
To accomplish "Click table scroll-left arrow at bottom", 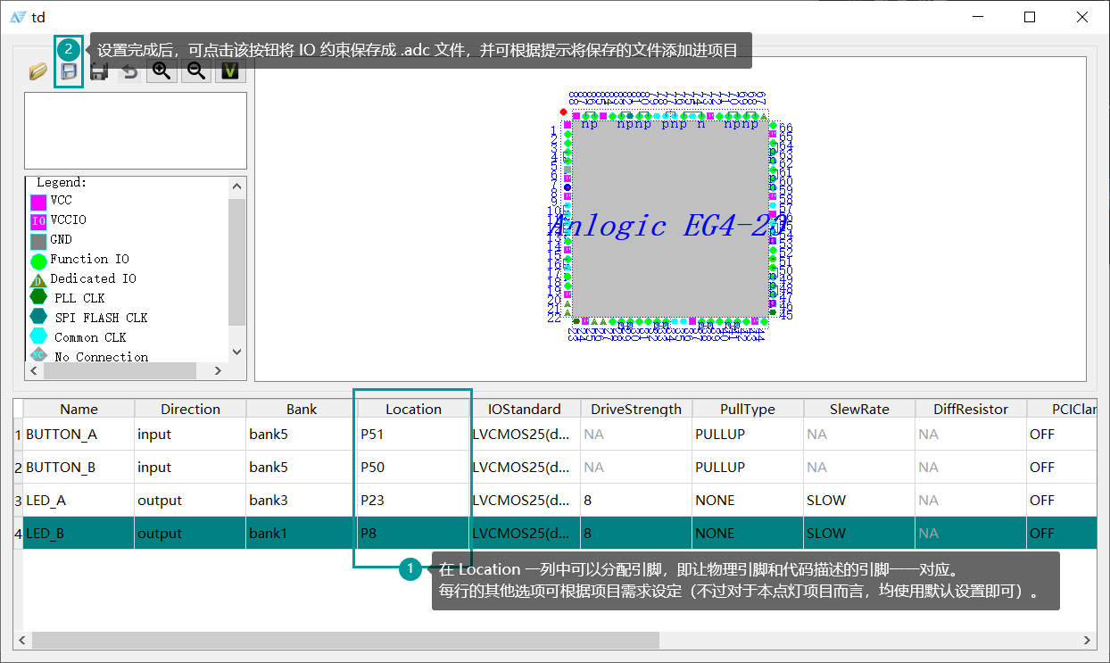I will (22, 641).
